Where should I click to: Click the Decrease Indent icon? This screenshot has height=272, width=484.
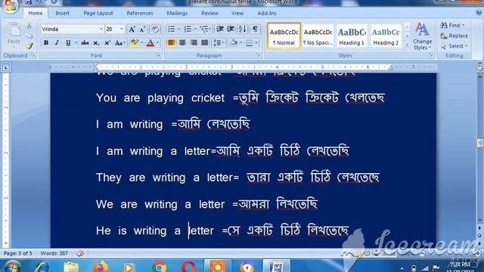click(220, 29)
